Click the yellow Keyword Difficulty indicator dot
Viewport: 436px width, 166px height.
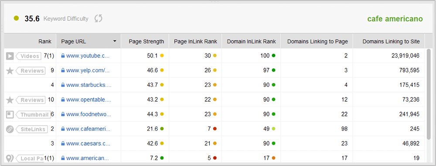(17, 19)
